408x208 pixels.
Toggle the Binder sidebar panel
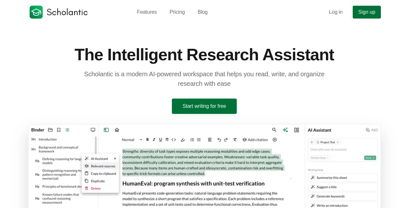pos(105,130)
